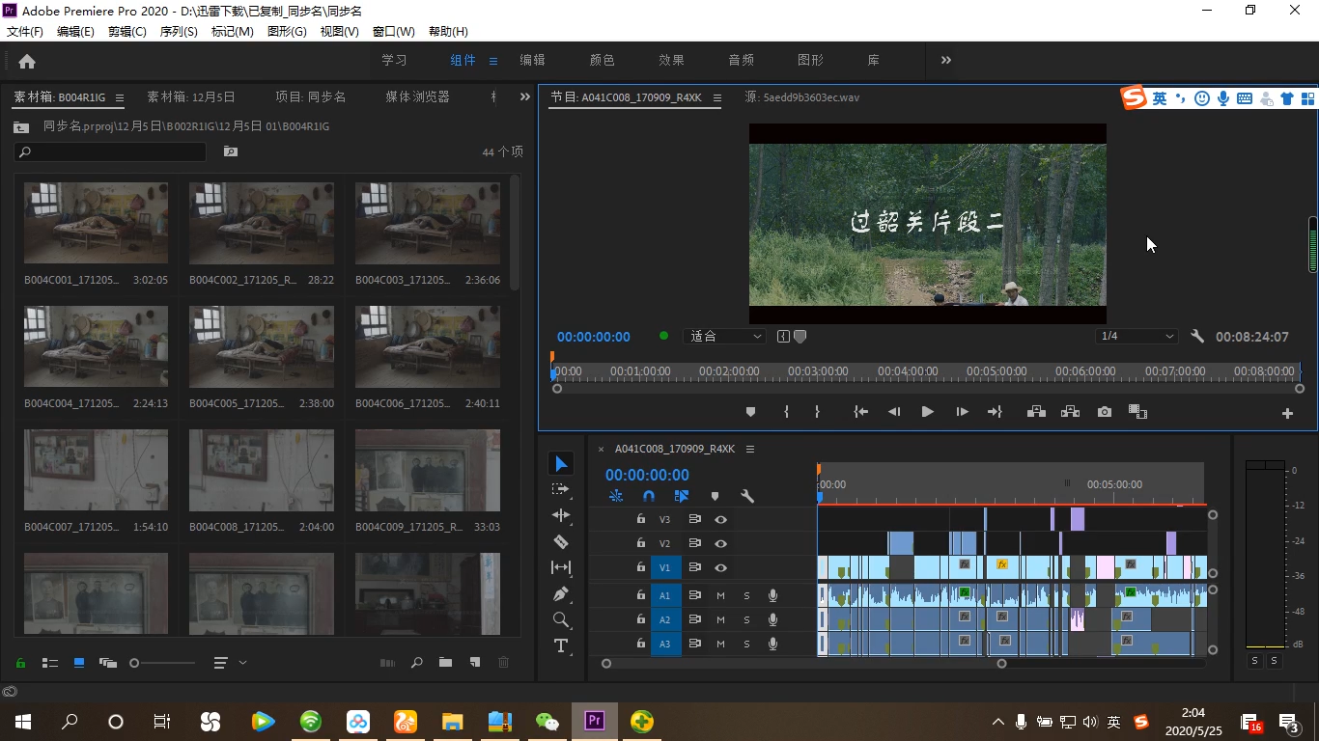Screen dimensions: 1319x741
Task: Select the Track Select Forward tool
Action: point(561,489)
